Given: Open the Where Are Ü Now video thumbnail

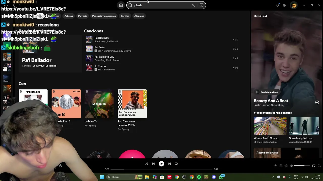Looking at the screenshot, I should 270,126.
